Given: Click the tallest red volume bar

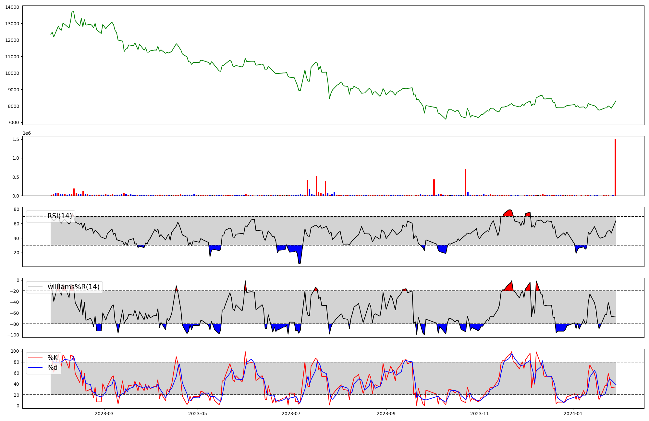Looking at the screenshot, I should (615, 167).
